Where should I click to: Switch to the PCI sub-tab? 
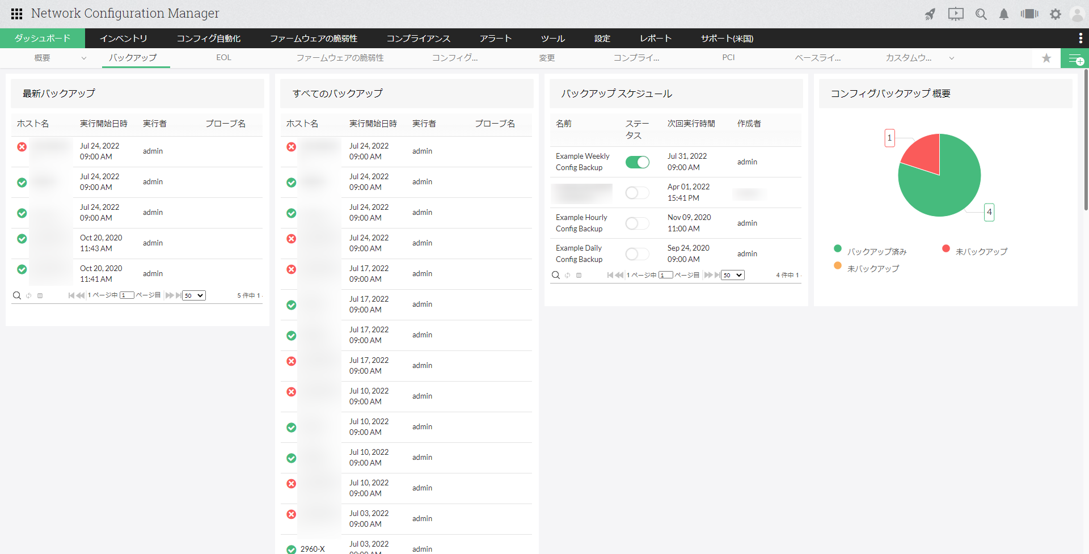[x=729, y=58]
